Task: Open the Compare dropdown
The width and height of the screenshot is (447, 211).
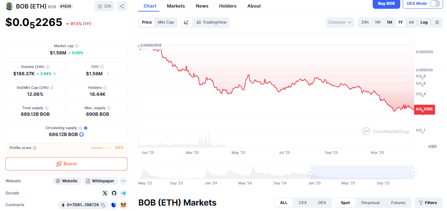Action: click(x=340, y=22)
